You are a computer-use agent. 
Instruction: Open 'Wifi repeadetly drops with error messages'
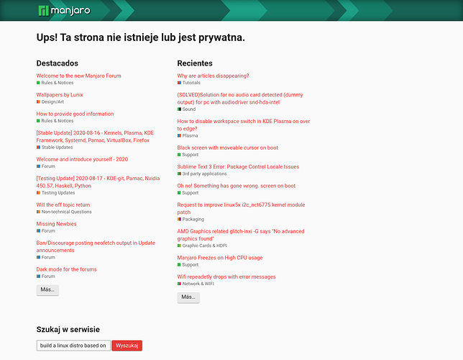(x=226, y=277)
